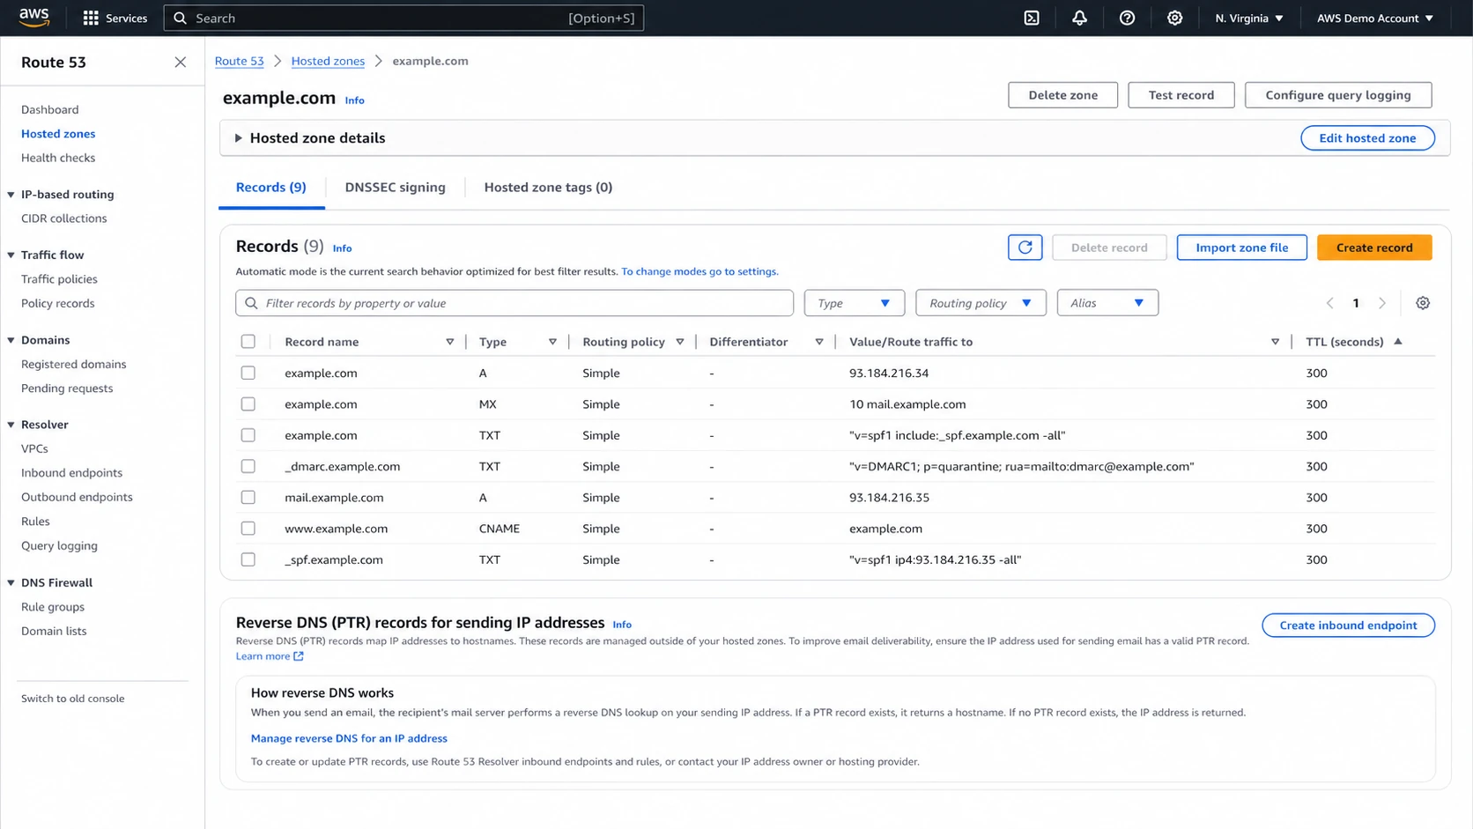Select the example.com MX record checkbox

click(x=248, y=404)
